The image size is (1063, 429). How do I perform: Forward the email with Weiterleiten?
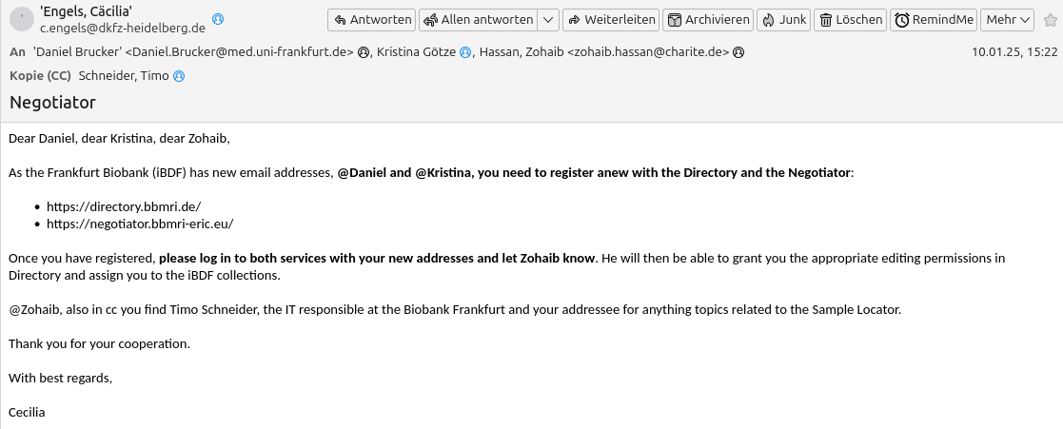611,20
